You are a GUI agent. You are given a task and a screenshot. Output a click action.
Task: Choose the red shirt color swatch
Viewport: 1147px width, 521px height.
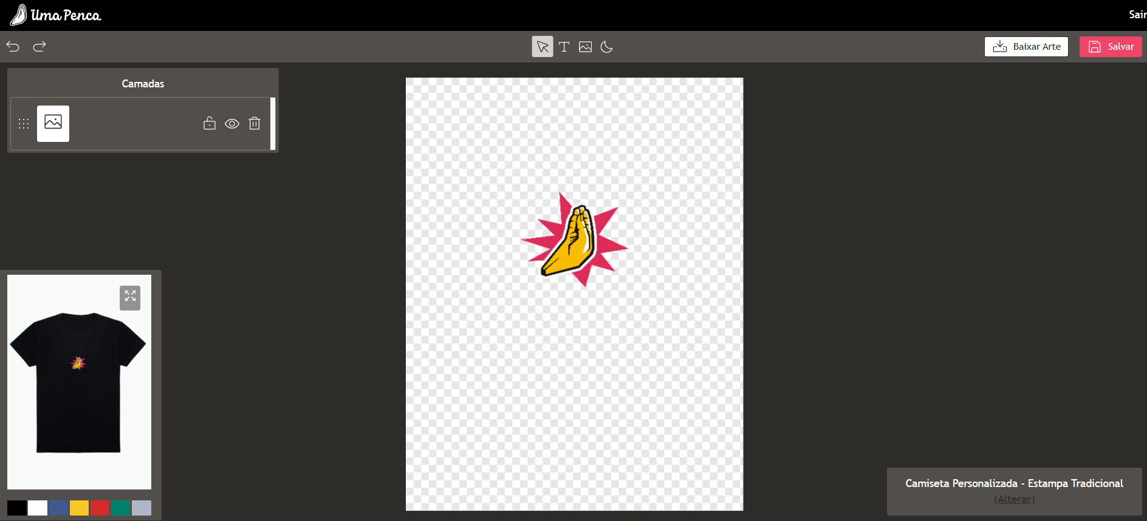point(100,508)
